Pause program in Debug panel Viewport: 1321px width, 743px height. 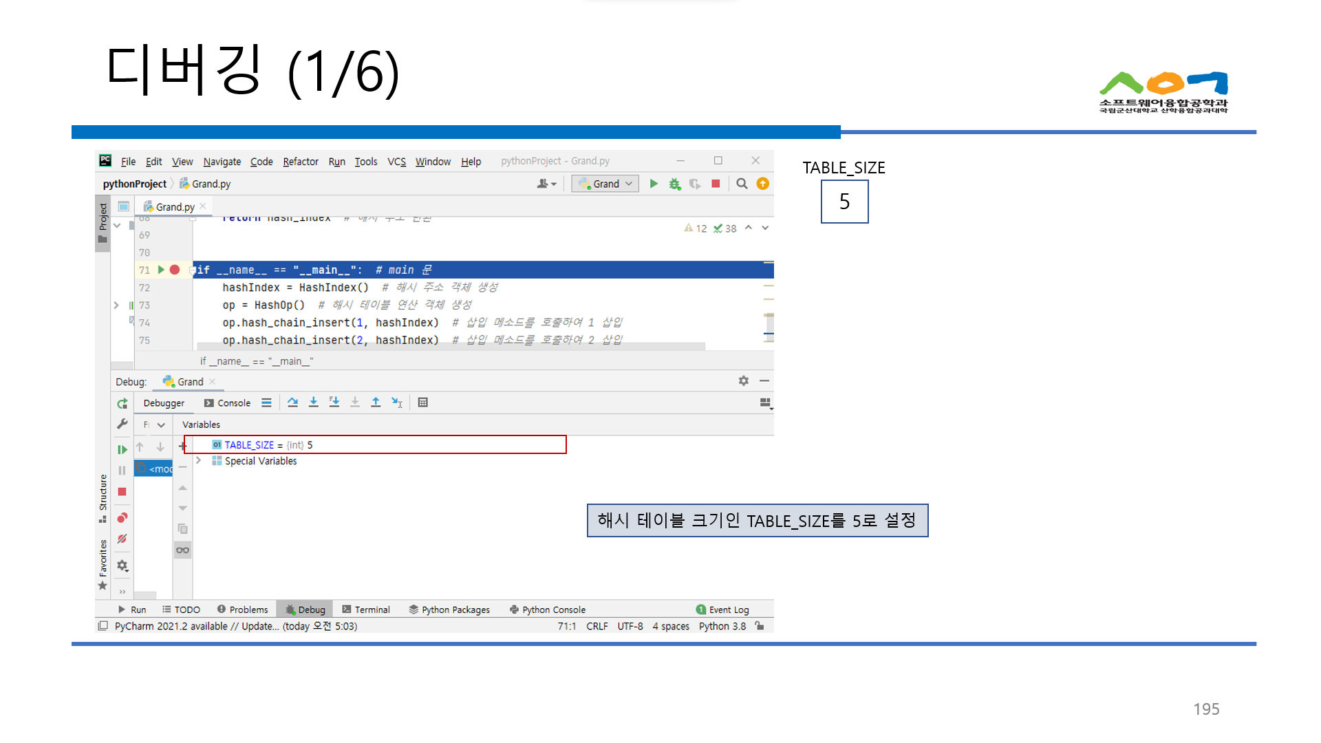(122, 471)
